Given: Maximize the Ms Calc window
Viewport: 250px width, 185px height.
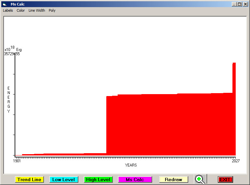Looking at the screenshot, I should pyautogui.click(x=240, y=4).
